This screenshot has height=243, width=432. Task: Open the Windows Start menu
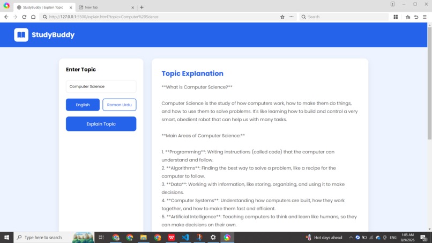point(6,237)
